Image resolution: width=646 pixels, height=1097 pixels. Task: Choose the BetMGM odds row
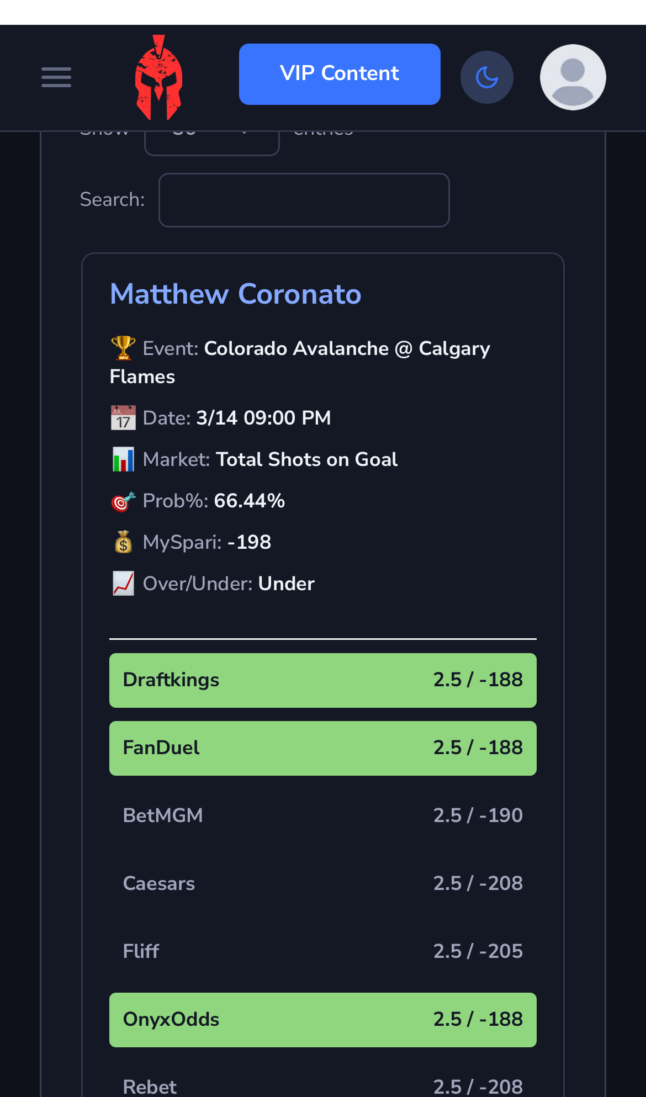click(323, 816)
